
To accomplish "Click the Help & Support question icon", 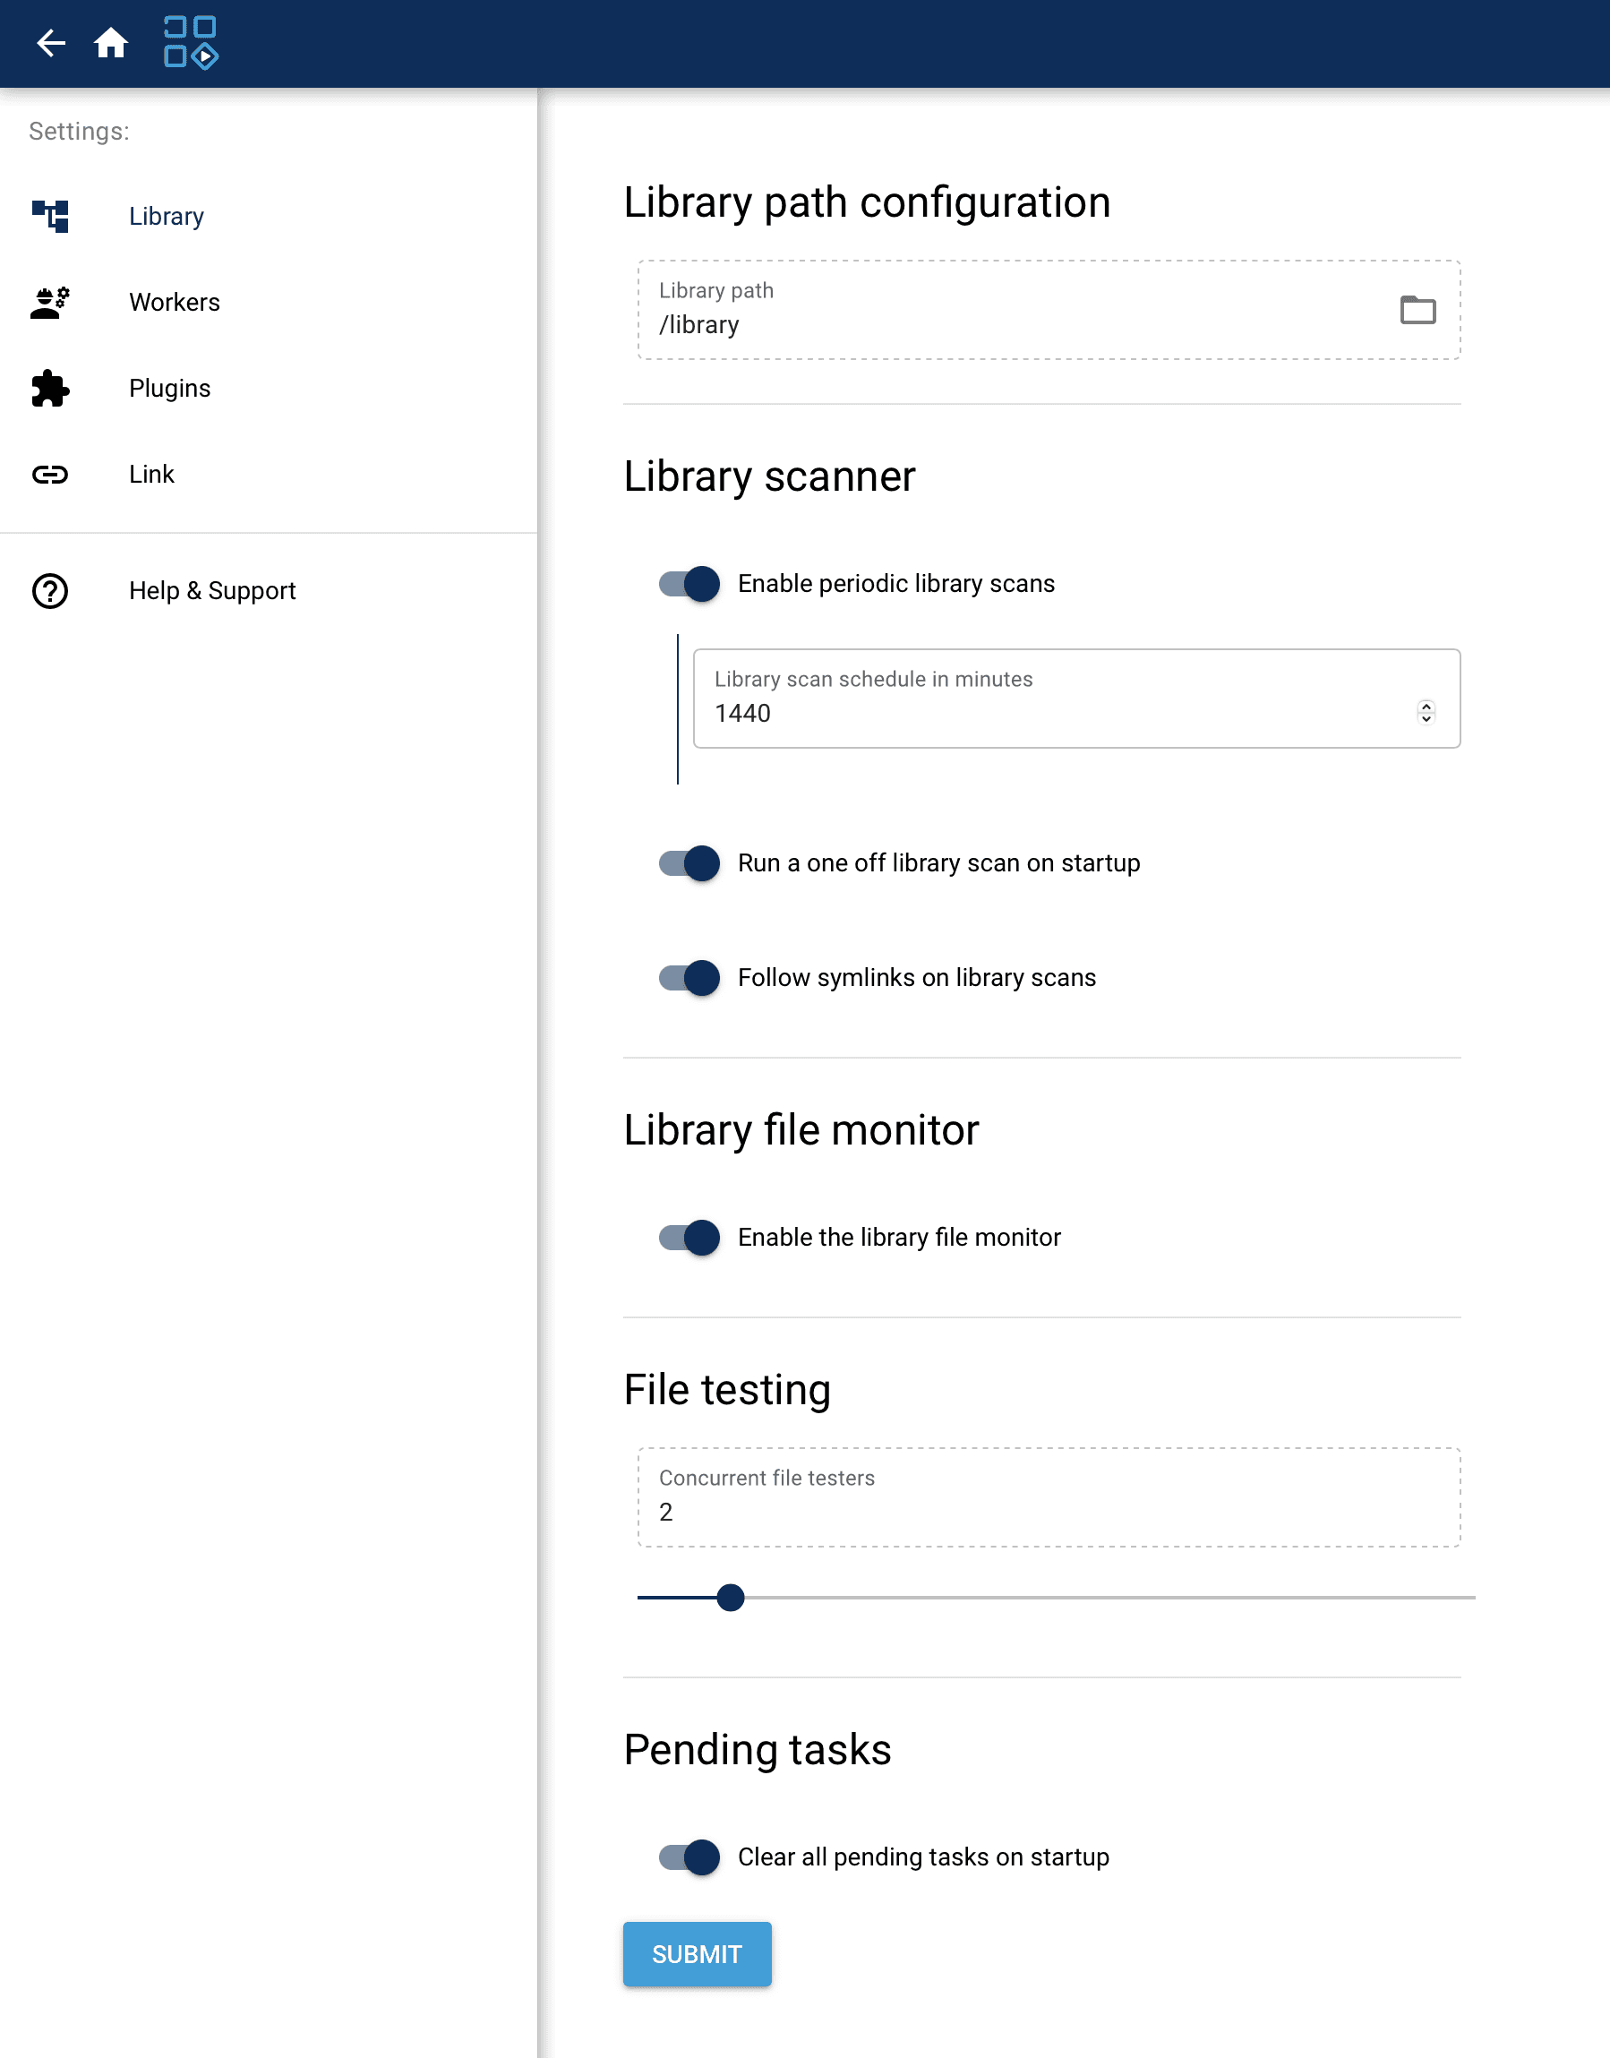I will [51, 591].
